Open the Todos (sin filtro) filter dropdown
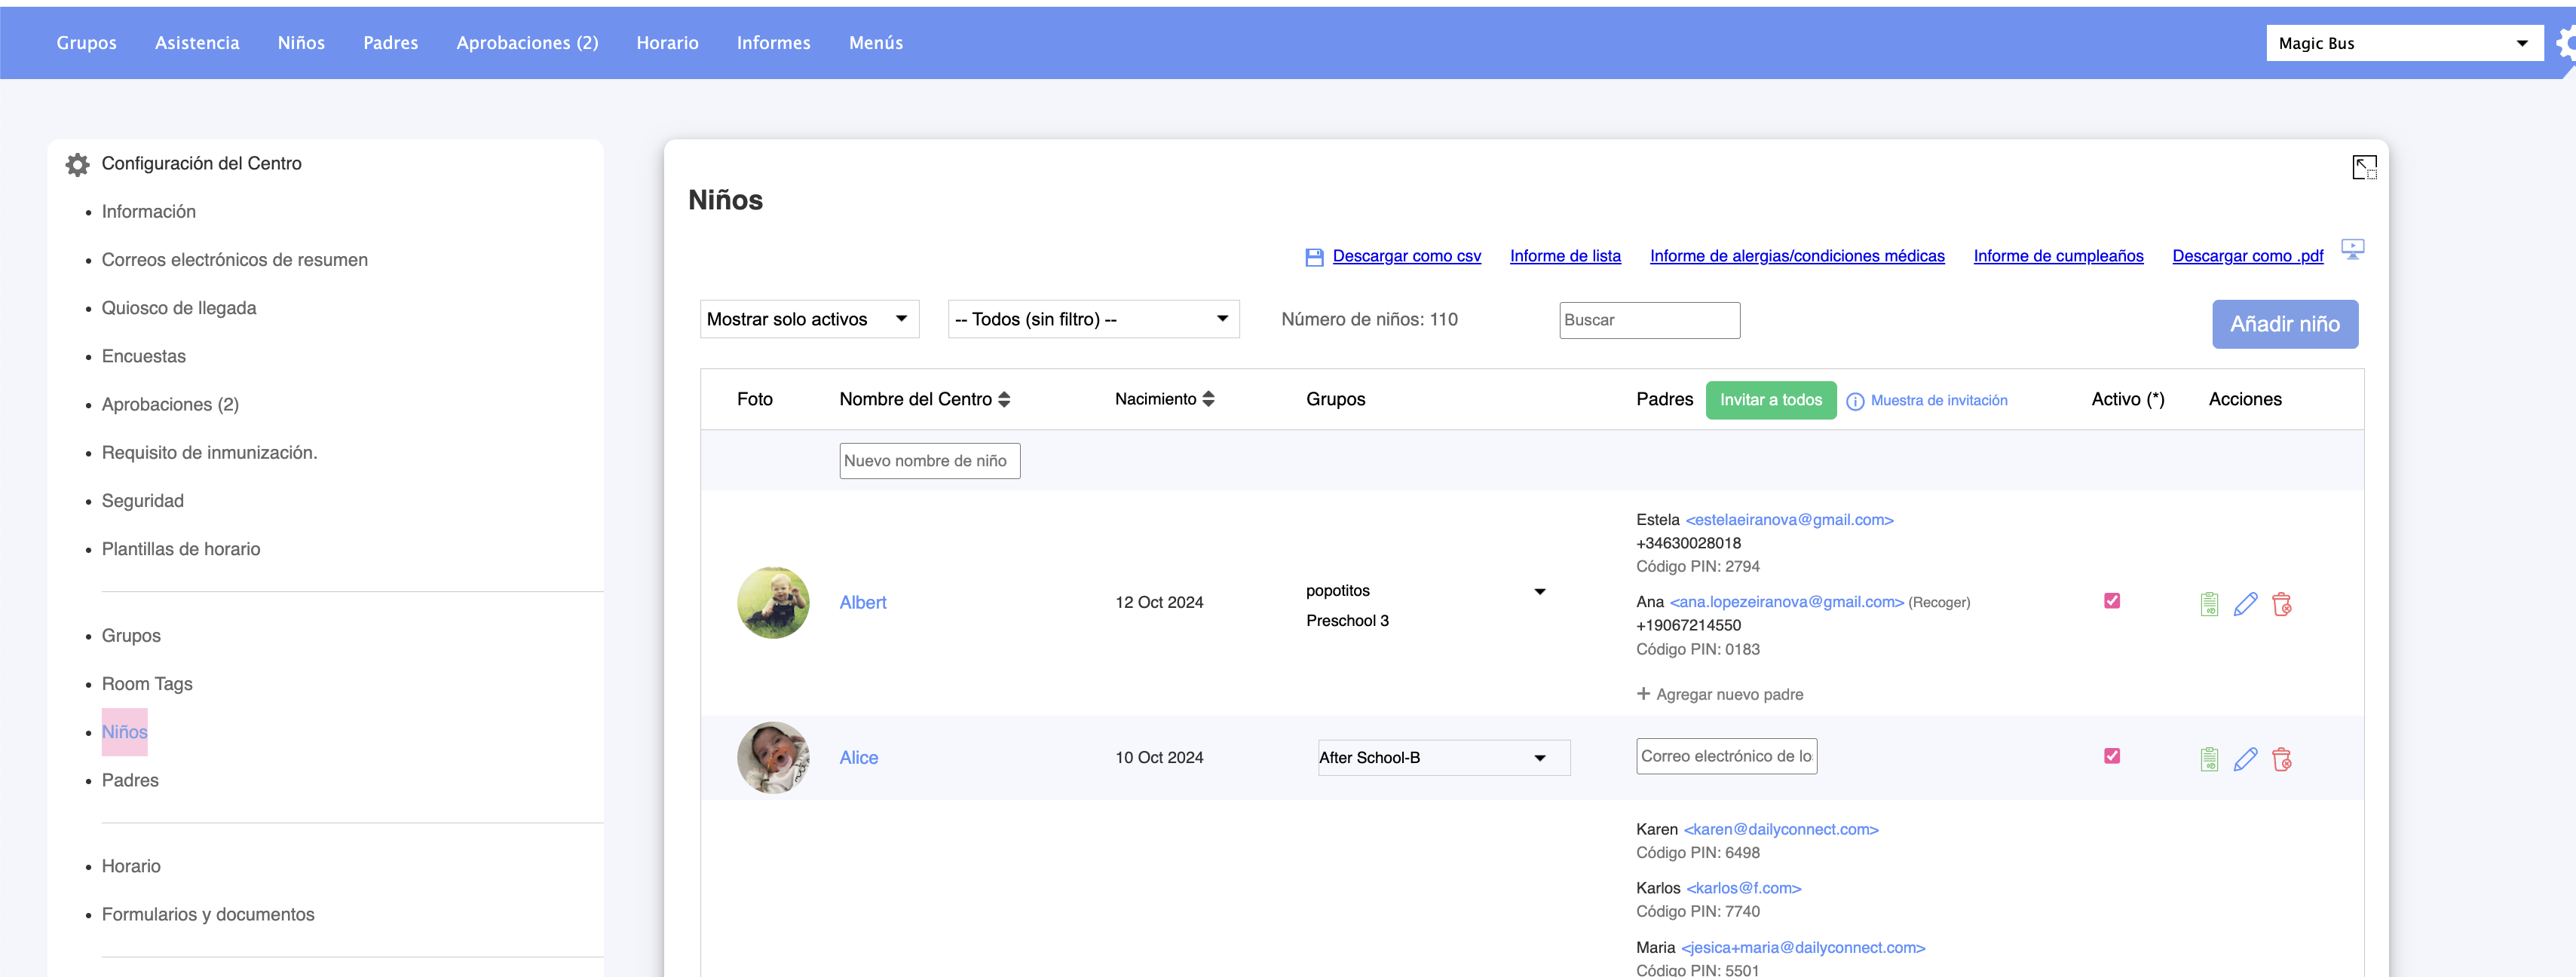The image size is (2576, 977). tap(1092, 319)
